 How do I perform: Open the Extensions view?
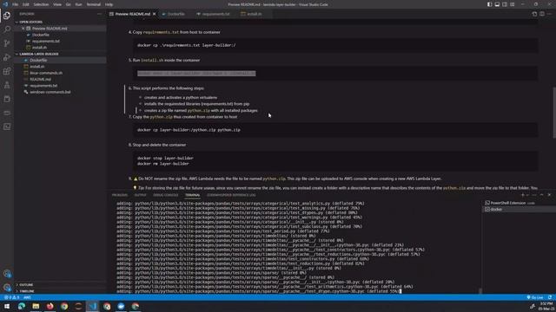pos(7,71)
